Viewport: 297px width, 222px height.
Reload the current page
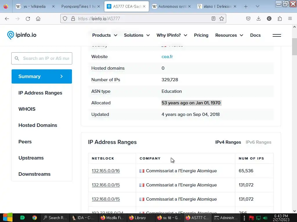[x=28, y=19]
